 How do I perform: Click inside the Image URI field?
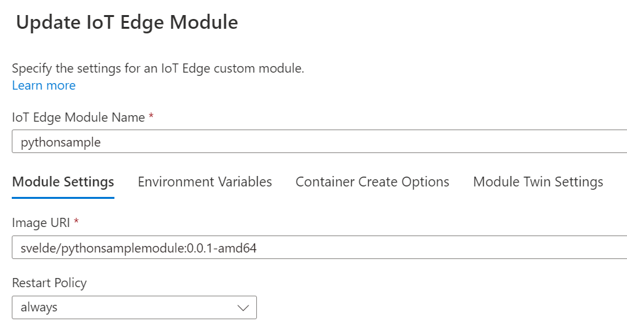[x=320, y=247]
